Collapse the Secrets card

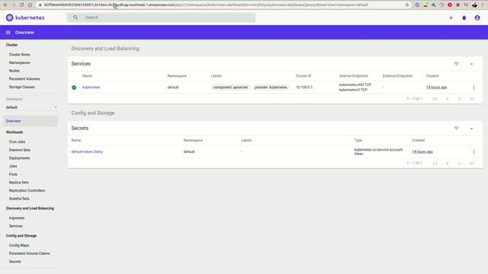472,129
